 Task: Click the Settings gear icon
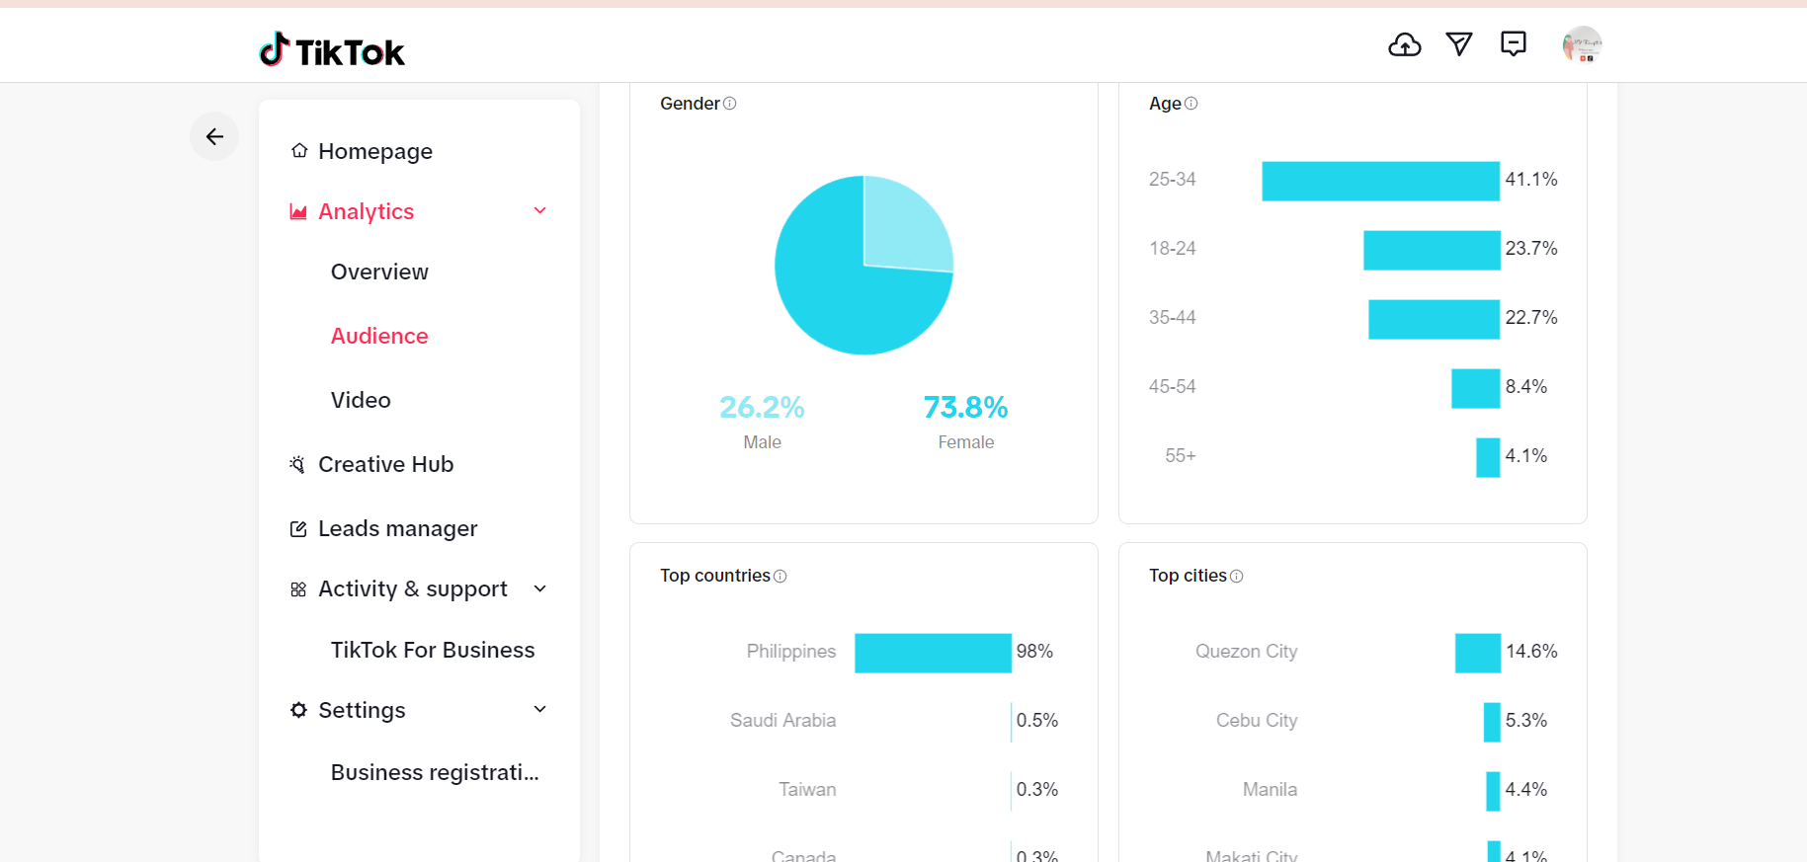pyautogui.click(x=298, y=710)
